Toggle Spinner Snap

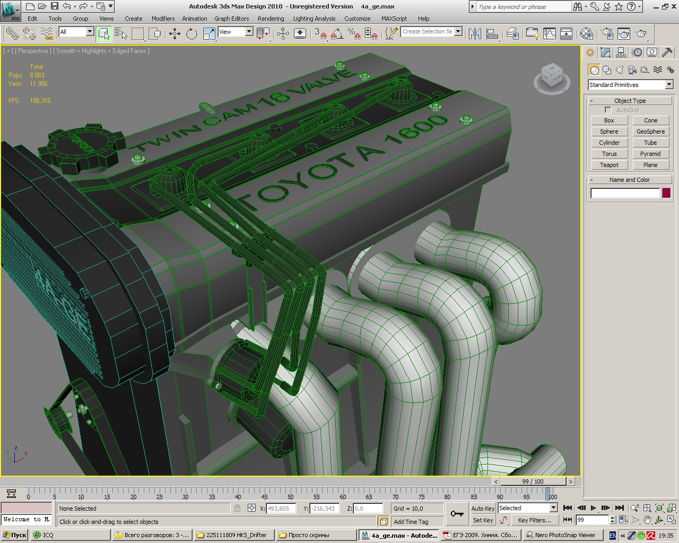(371, 33)
